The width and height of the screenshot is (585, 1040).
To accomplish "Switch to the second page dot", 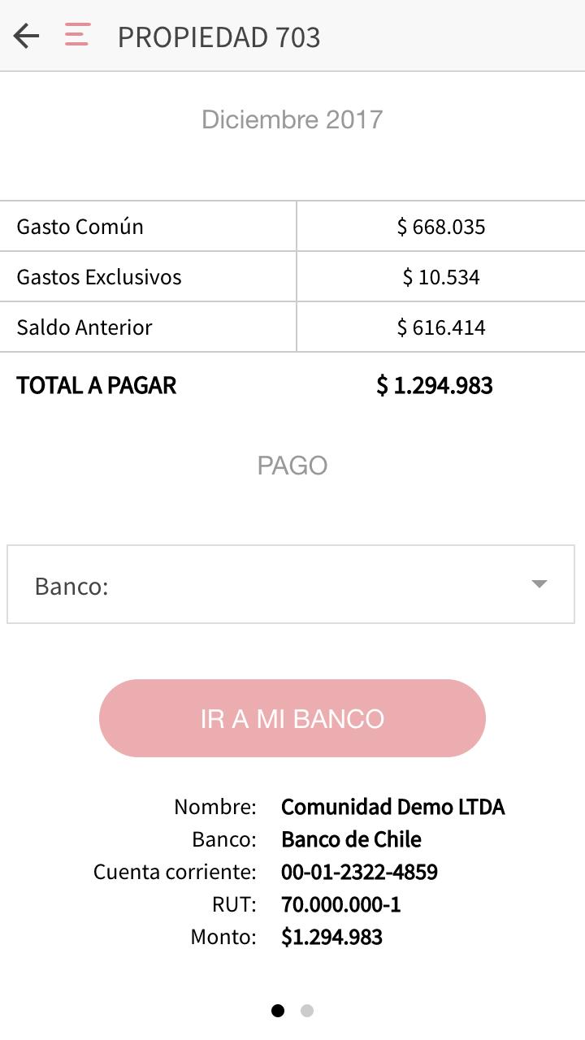I will [x=307, y=1011].
